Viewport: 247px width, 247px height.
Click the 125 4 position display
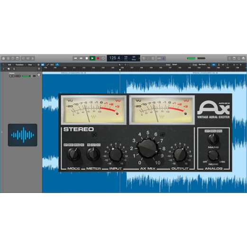tap(115, 58)
